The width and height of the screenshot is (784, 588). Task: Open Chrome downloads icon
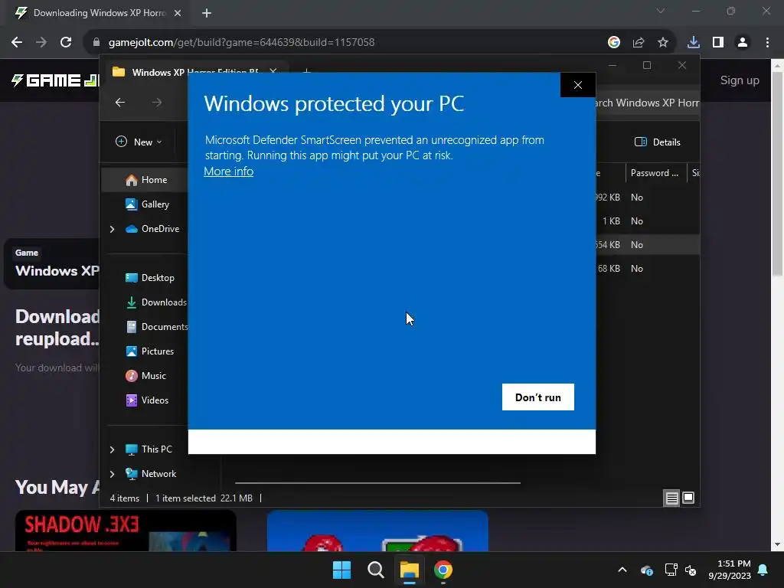click(x=694, y=43)
